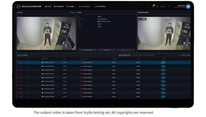The height and width of the screenshot is (117, 206).
Task: Click the Acknowledge button
Action: pos(88,50)
